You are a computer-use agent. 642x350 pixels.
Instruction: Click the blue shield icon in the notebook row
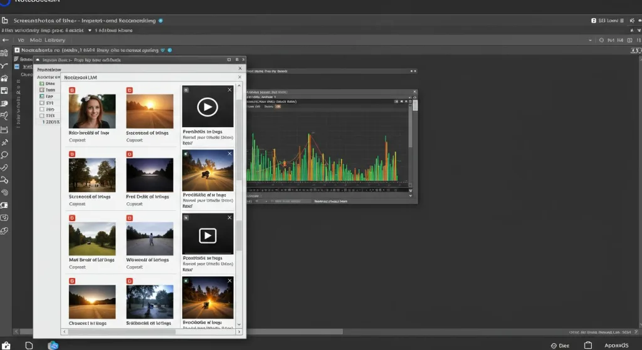(162, 50)
